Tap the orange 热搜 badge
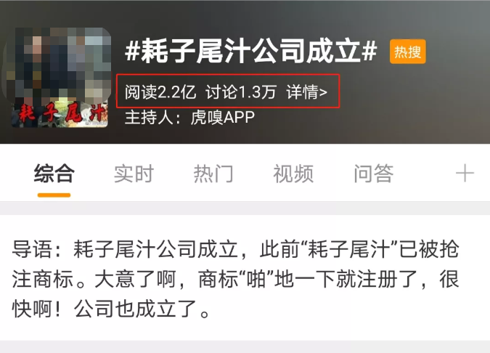This screenshot has height=353, width=490. (x=407, y=52)
